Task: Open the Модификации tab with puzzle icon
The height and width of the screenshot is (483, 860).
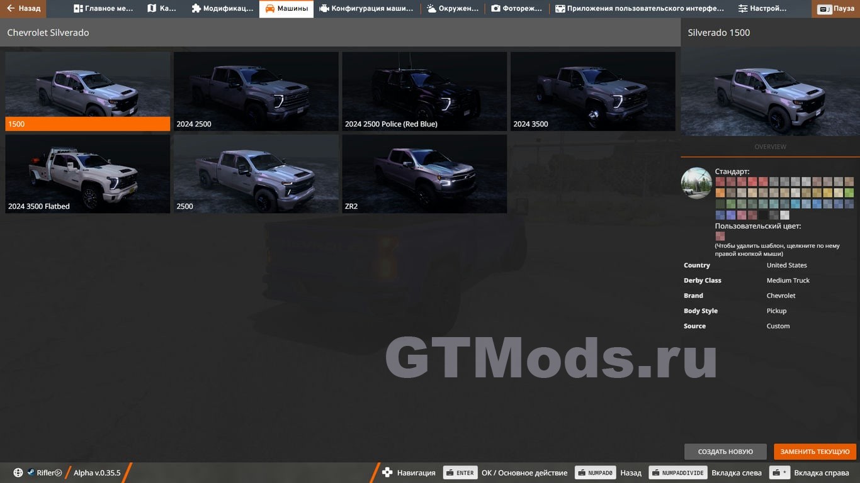Action: [222, 9]
